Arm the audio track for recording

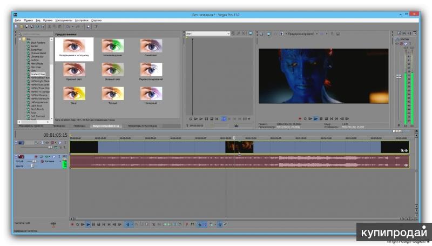36,157
